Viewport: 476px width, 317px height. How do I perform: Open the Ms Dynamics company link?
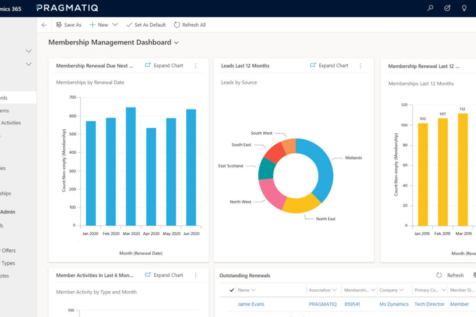(x=394, y=304)
